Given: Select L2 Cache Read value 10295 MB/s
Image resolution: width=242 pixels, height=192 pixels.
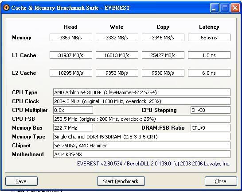Looking at the screenshot, I should [71, 73].
